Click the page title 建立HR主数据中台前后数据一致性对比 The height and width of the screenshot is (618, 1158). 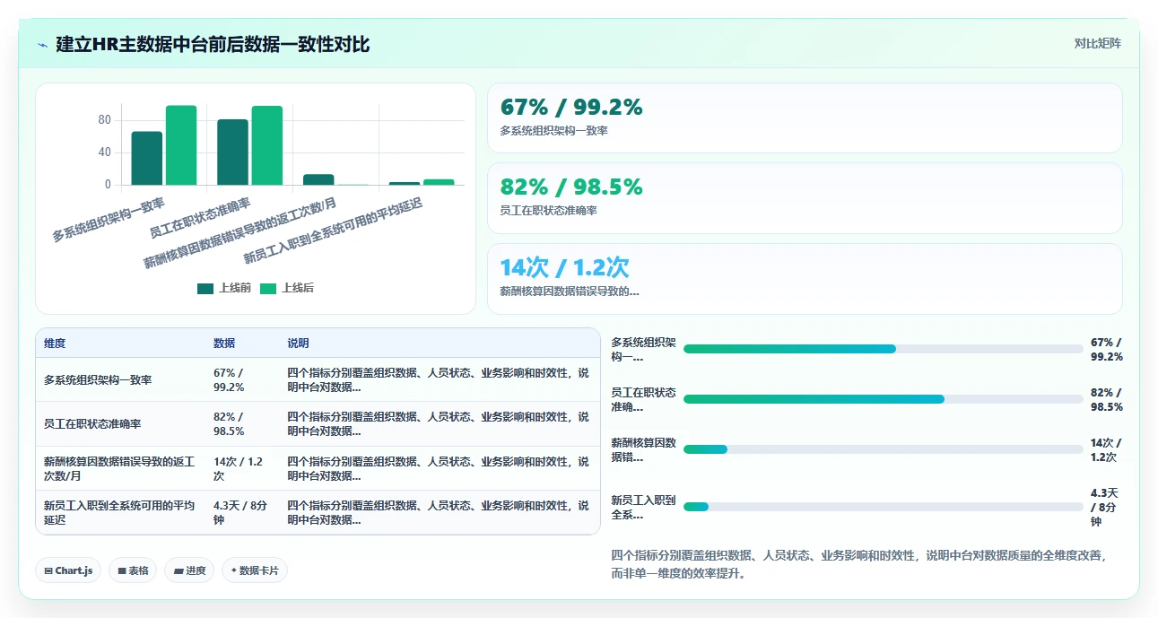pyautogui.click(x=213, y=45)
